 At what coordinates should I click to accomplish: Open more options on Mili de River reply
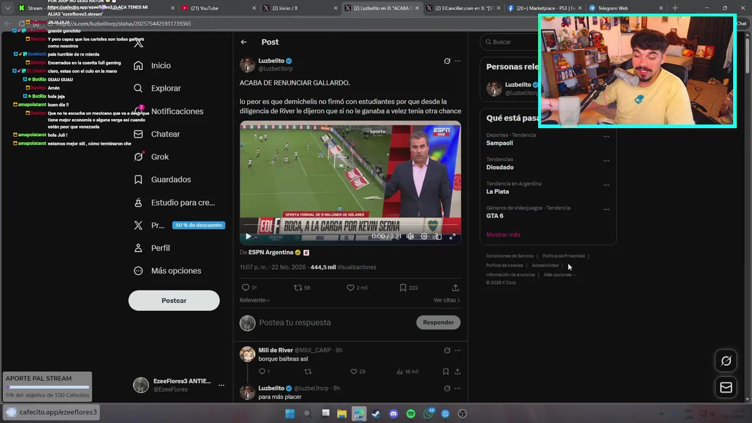coord(458,351)
